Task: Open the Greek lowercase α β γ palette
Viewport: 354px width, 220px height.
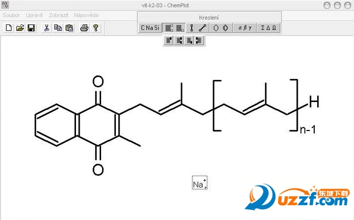Action: pos(245,28)
